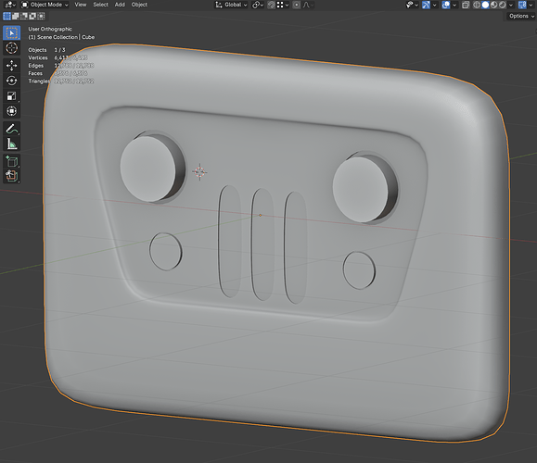Toggle snapping magnet on
Image resolution: width=537 pixels, height=463 pixels.
tap(271, 5)
